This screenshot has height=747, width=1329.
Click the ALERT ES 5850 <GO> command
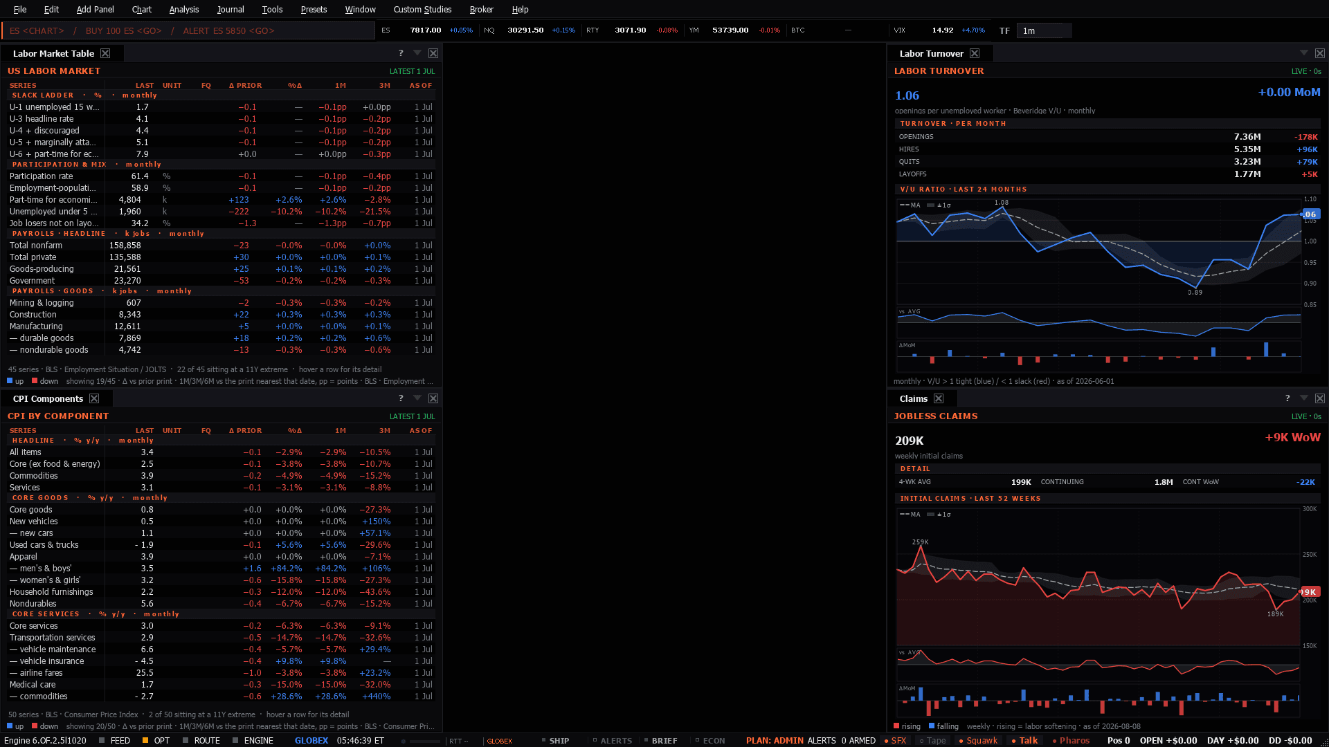[229, 30]
